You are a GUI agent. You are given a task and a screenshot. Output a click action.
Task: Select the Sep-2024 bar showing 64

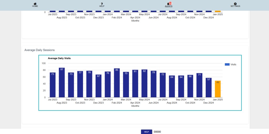pos(181,86)
